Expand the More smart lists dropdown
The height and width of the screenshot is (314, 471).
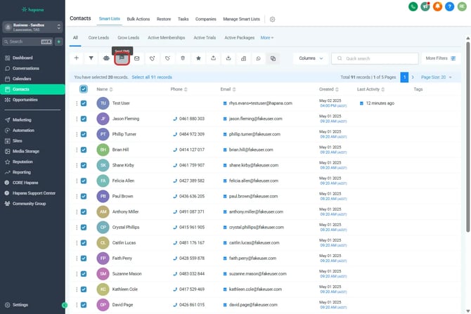click(x=267, y=37)
